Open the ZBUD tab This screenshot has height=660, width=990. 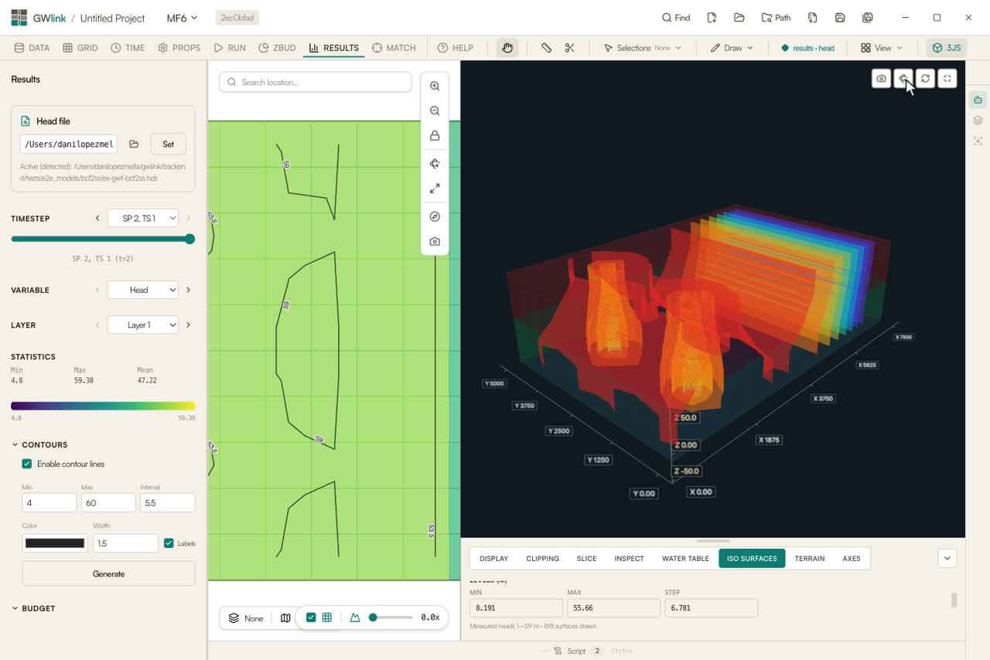[x=277, y=48]
